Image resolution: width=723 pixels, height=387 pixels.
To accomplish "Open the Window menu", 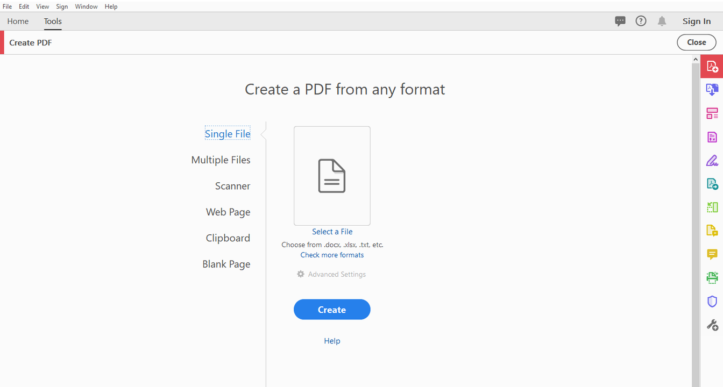I will (x=86, y=6).
